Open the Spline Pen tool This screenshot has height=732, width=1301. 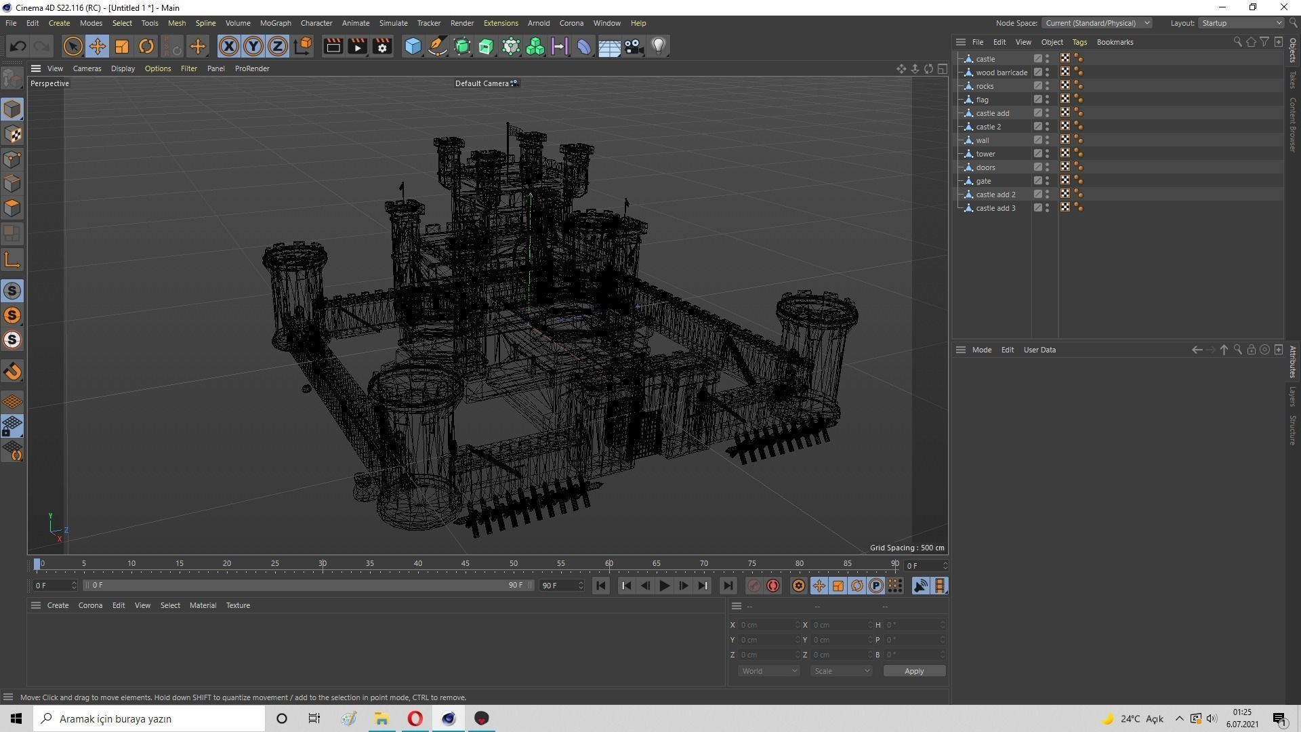point(438,46)
